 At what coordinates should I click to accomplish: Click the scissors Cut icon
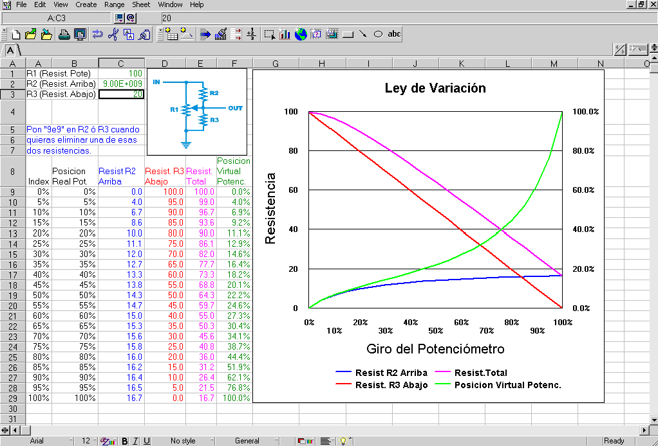tap(113, 34)
